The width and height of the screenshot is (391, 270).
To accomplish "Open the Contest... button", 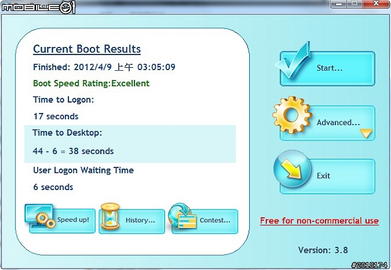I will pyautogui.click(x=205, y=221).
